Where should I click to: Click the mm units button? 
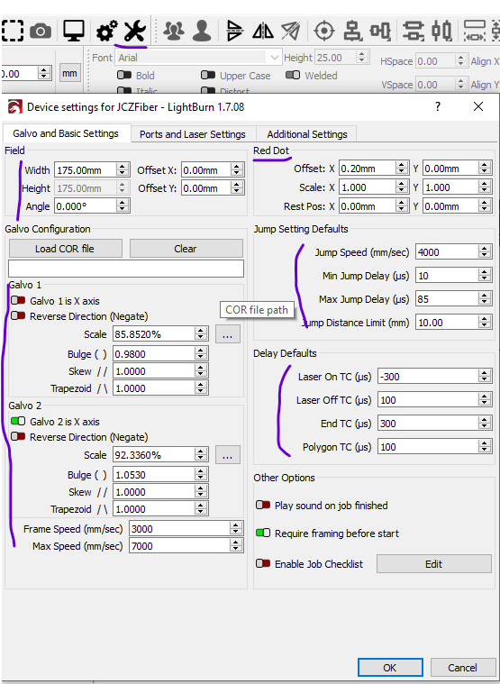[69, 73]
